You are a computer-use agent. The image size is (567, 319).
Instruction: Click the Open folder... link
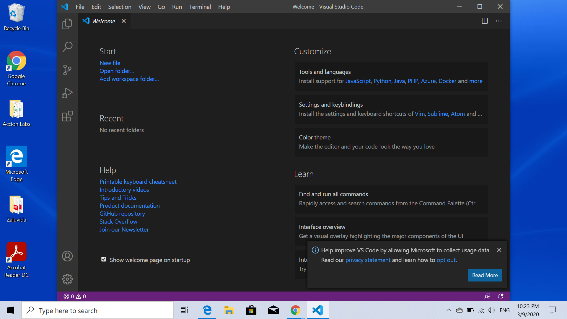click(x=117, y=71)
